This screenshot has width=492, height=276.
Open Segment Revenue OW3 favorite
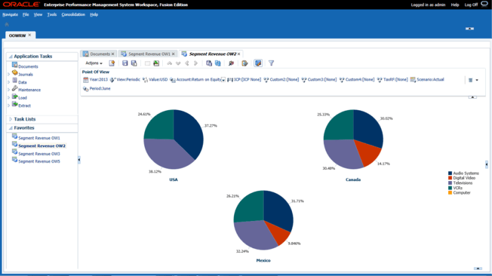click(39, 153)
